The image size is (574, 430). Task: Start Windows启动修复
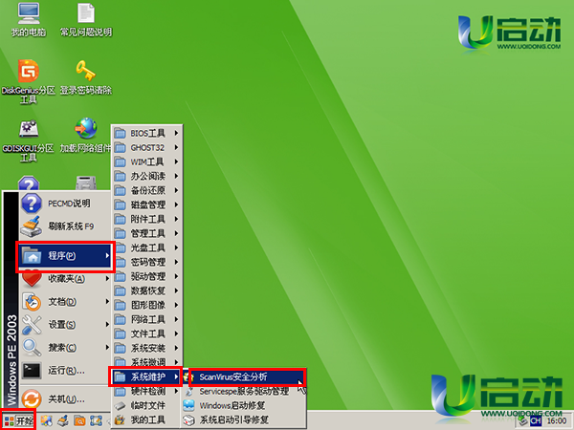pyautogui.click(x=244, y=405)
